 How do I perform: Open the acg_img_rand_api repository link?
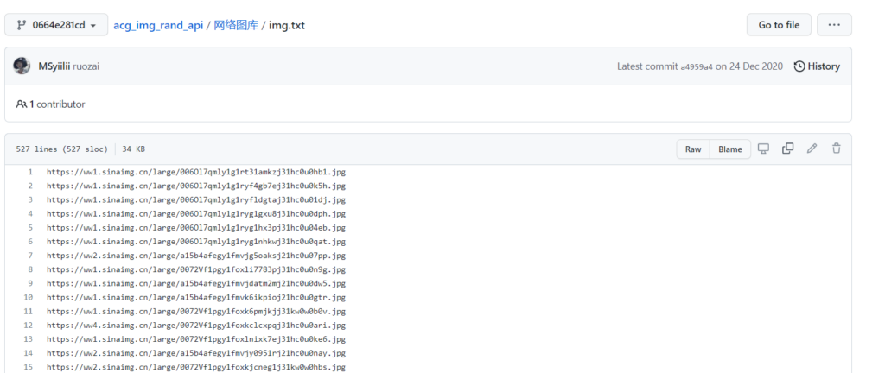click(x=158, y=25)
